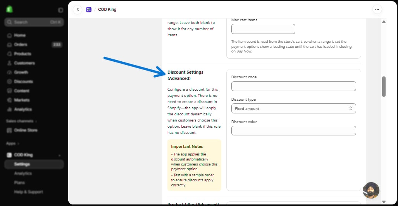Screen dimensions: 398x206
Task: Click the Shopify logo icon
Action: pyautogui.click(x=9, y=10)
